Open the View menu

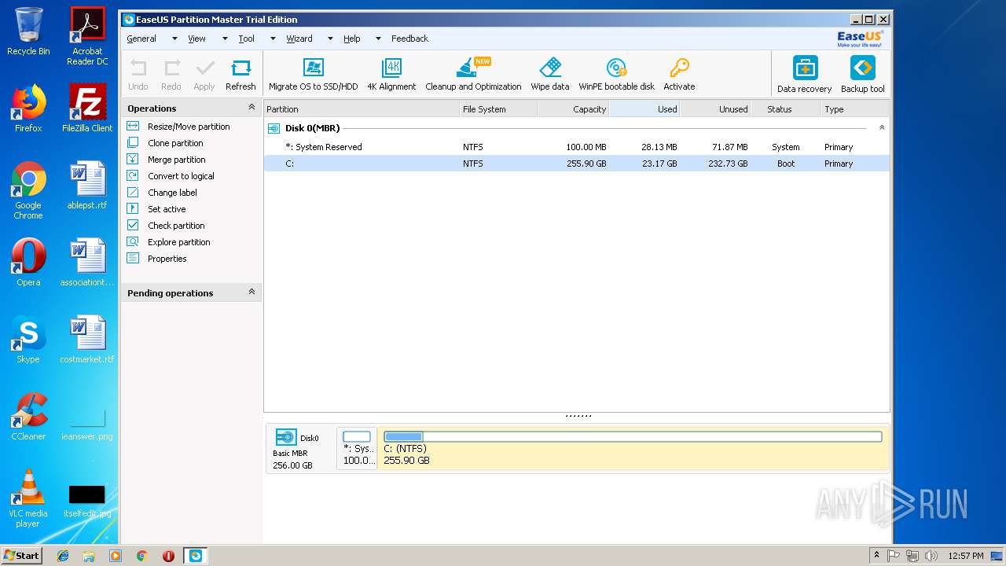click(x=196, y=39)
